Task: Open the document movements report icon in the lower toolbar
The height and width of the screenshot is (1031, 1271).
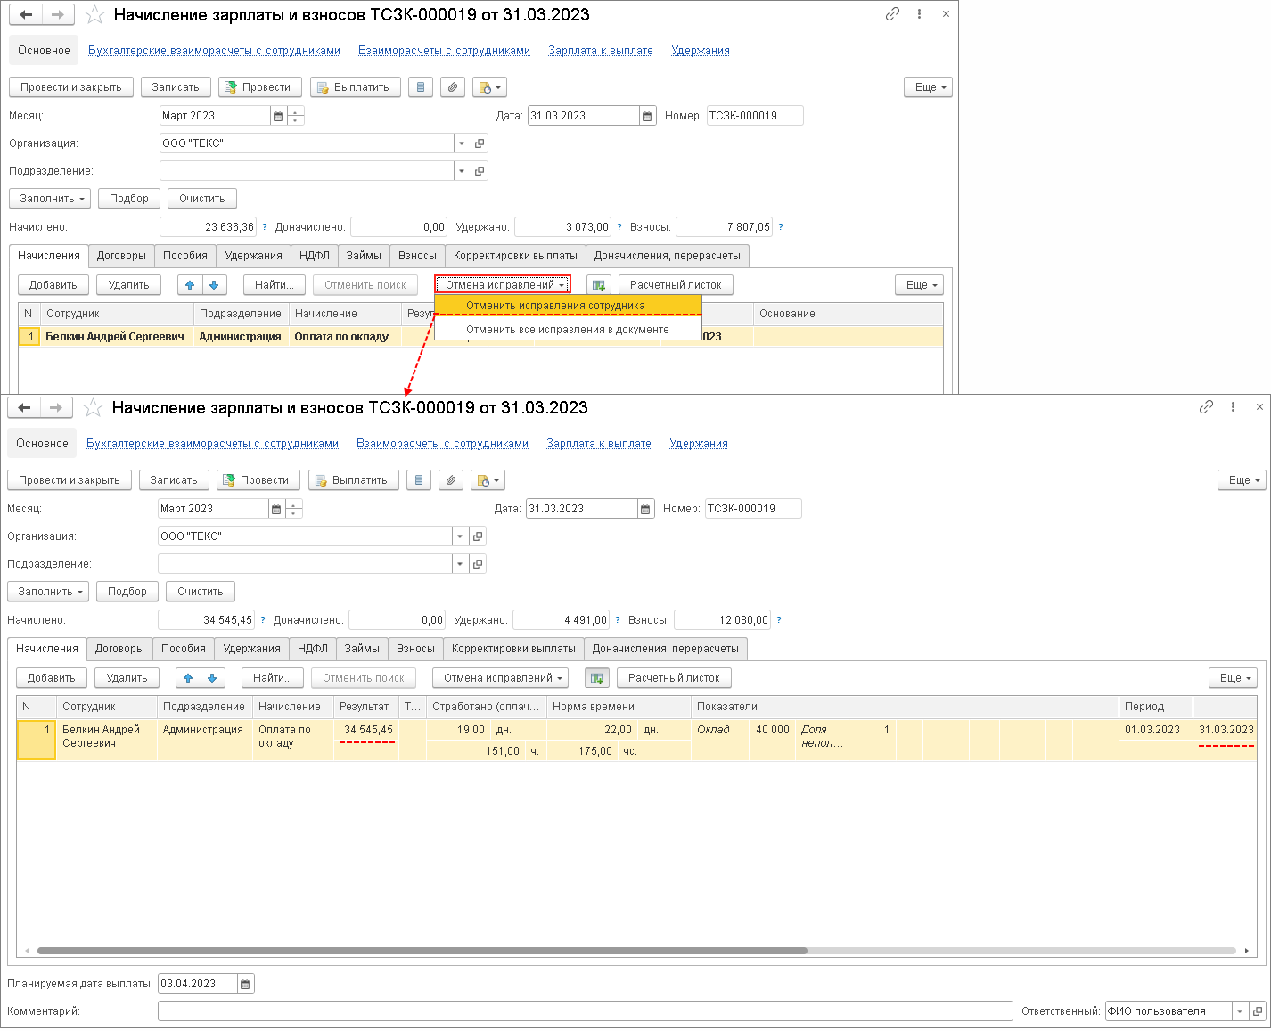Action: (419, 480)
